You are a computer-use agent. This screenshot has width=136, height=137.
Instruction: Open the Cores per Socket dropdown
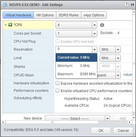coord(76,33)
